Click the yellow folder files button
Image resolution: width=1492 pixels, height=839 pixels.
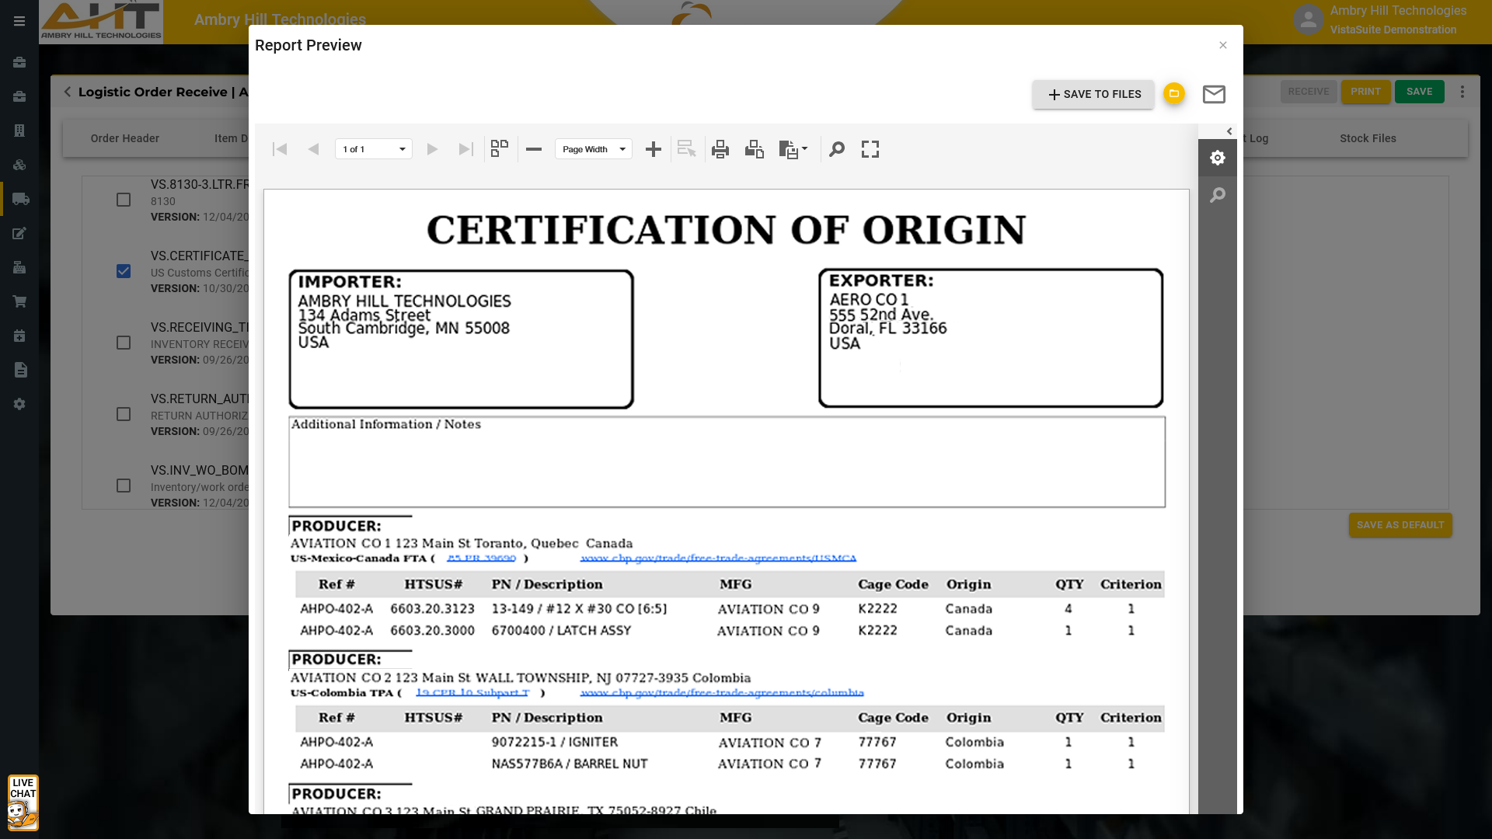pos(1174,94)
